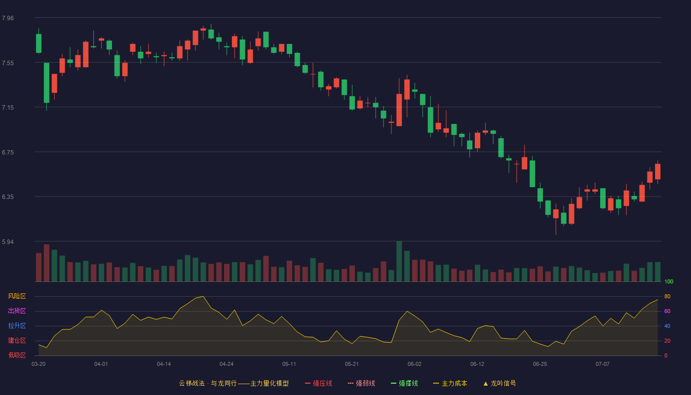Click the orange 80 indicator axis value
691x395 pixels.
[667, 296]
